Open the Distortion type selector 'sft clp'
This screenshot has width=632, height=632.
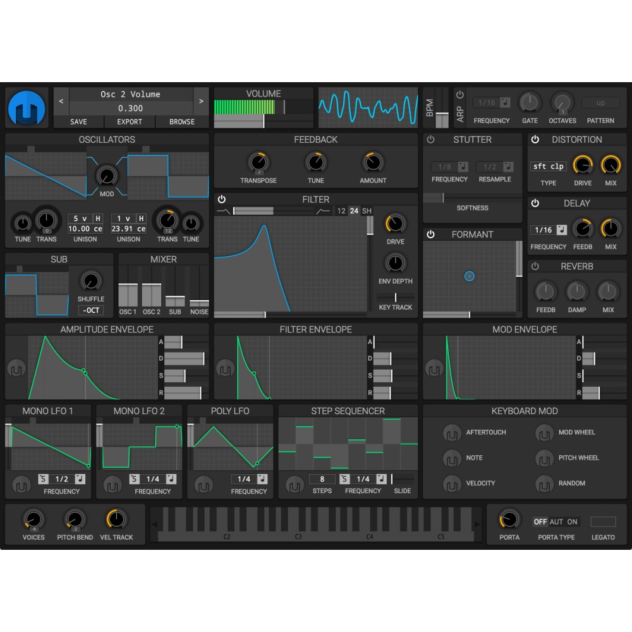[548, 166]
